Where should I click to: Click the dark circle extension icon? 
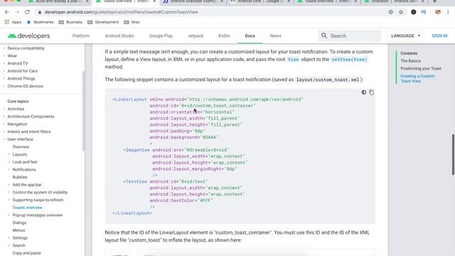click(x=414, y=12)
